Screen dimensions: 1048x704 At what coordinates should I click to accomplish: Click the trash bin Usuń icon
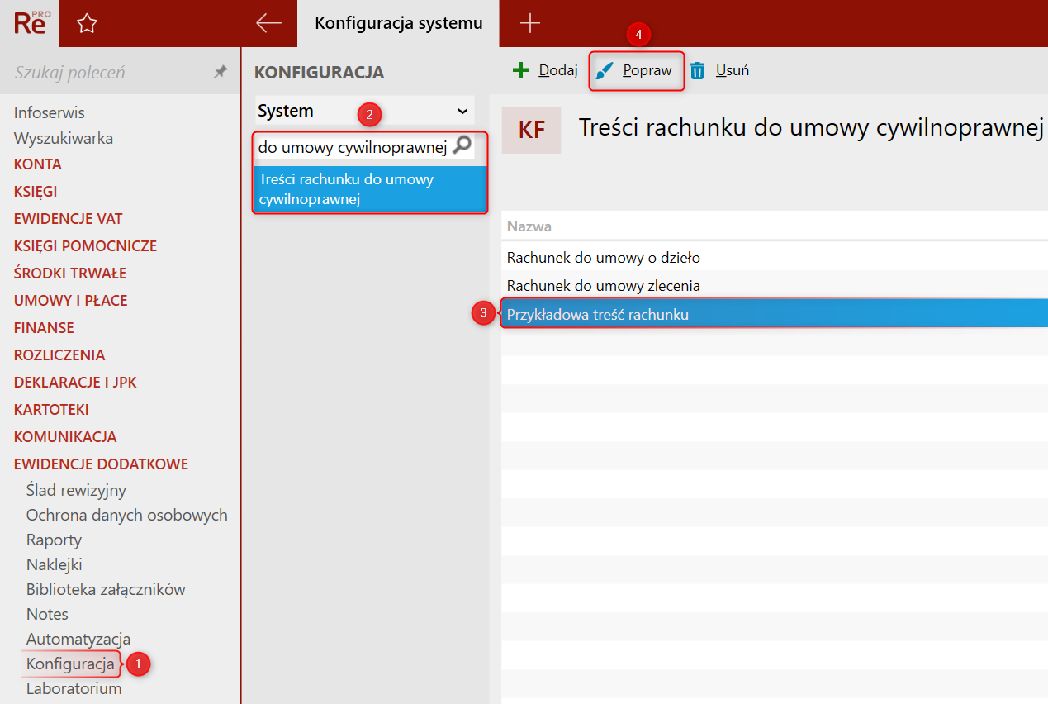pos(698,70)
